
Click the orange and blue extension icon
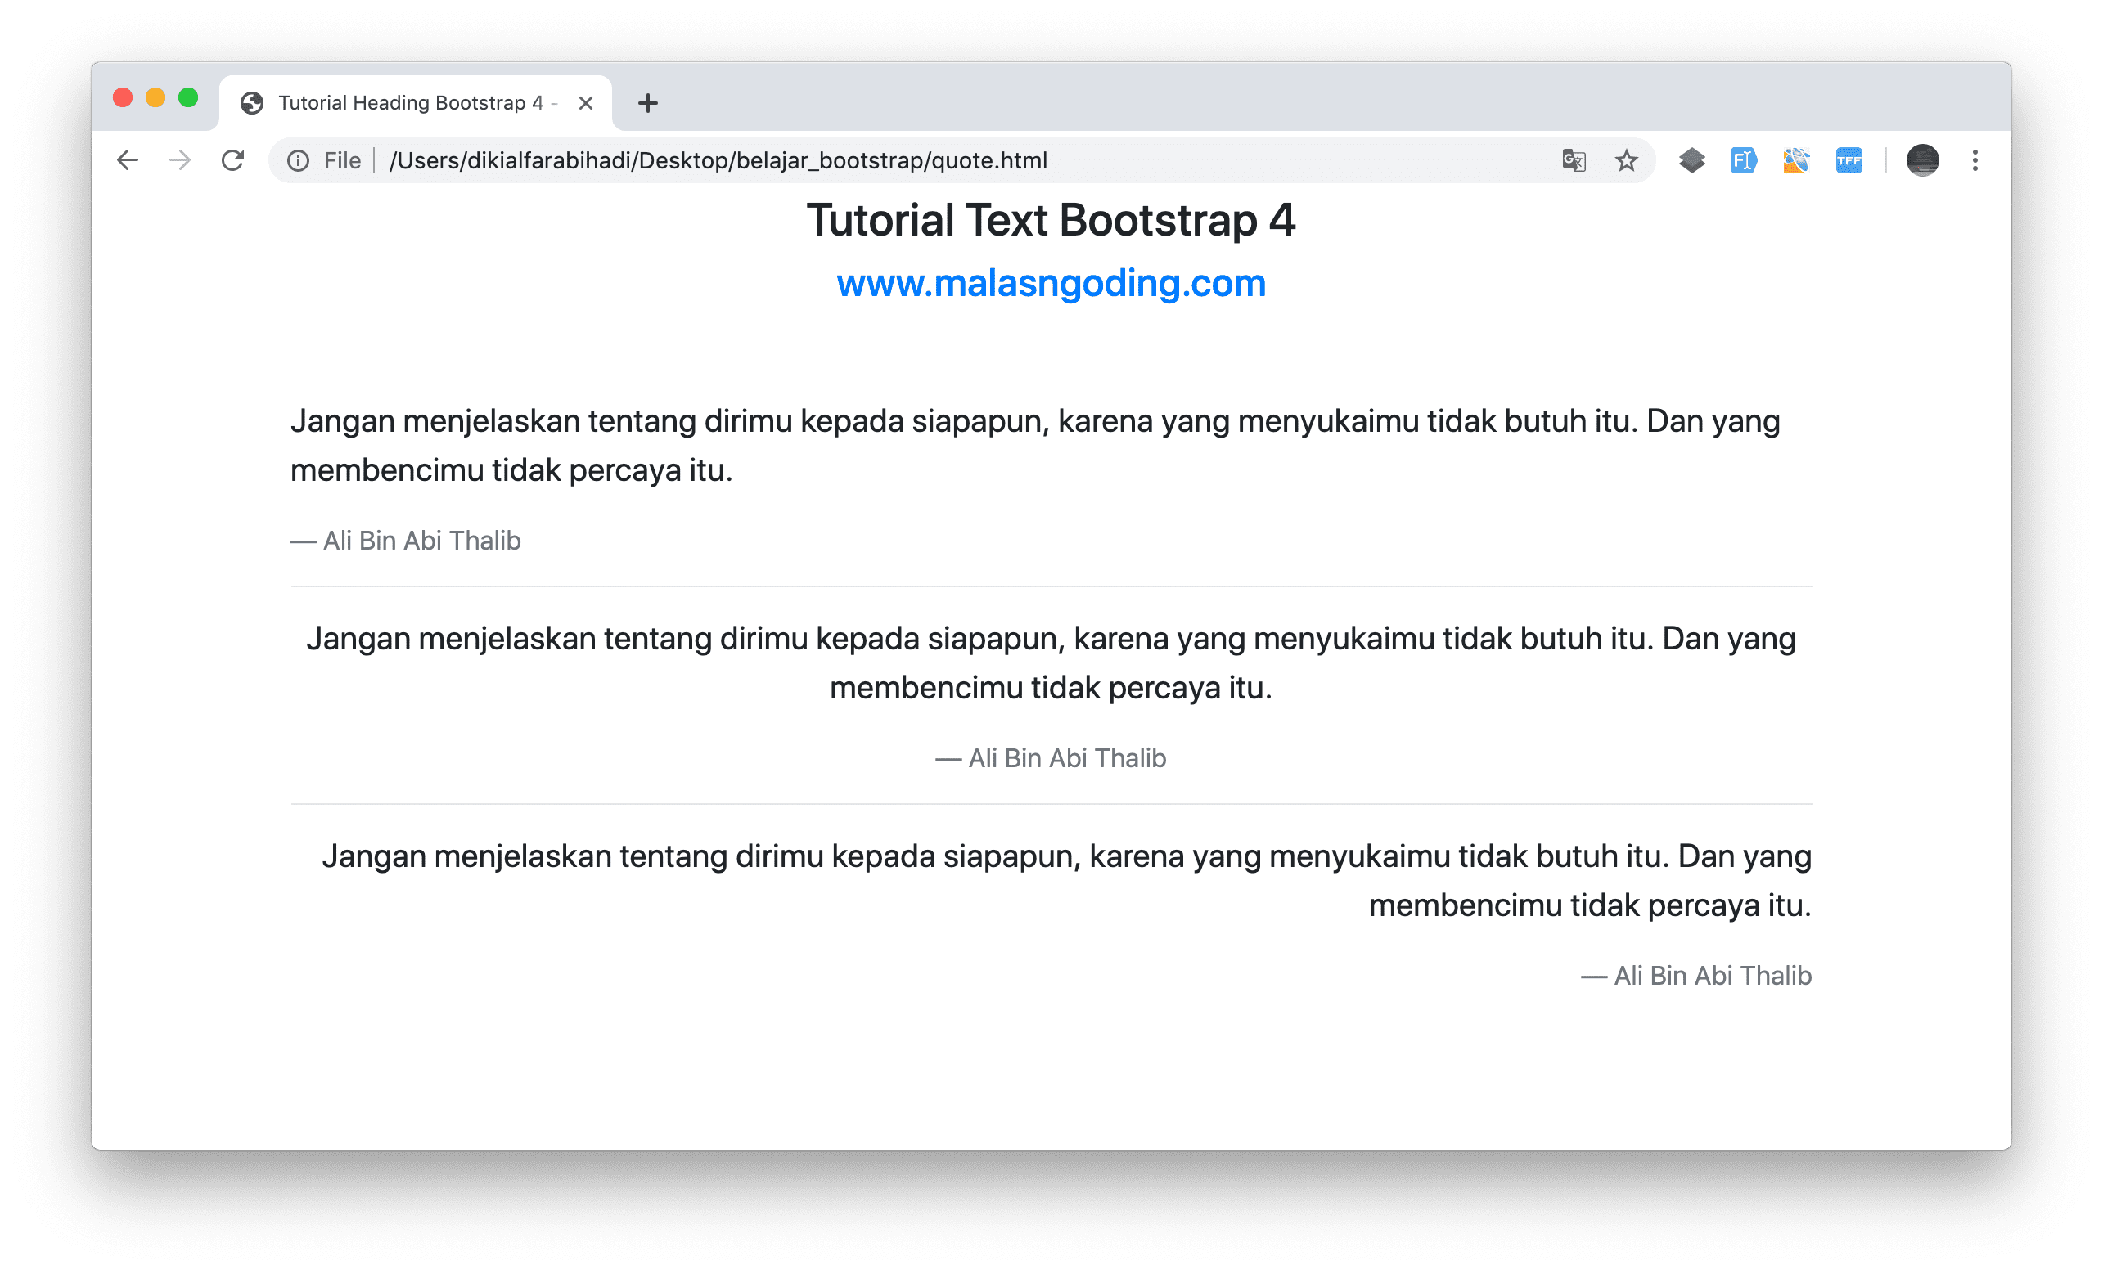click(1797, 160)
